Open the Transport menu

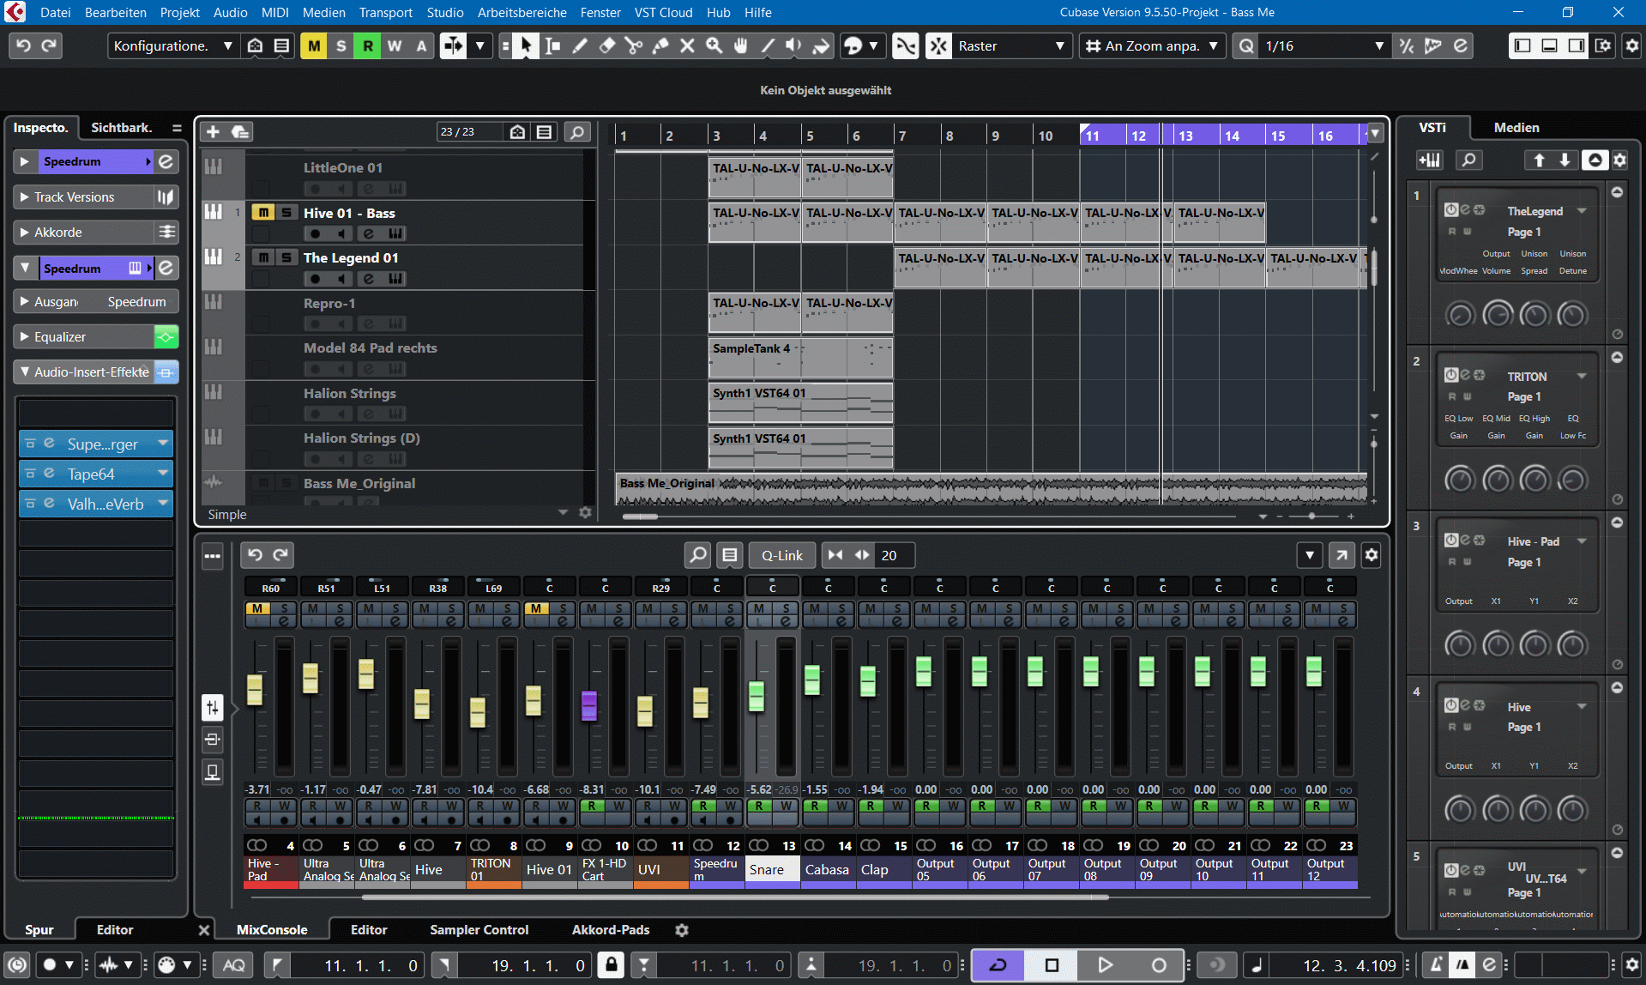(x=385, y=13)
